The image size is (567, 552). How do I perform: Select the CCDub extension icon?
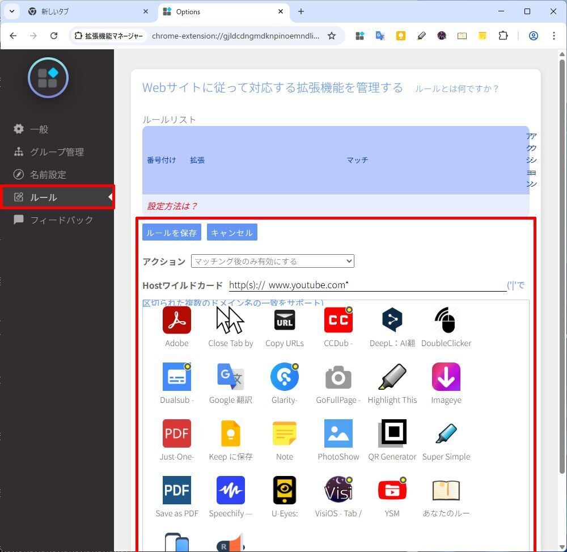click(338, 320)
